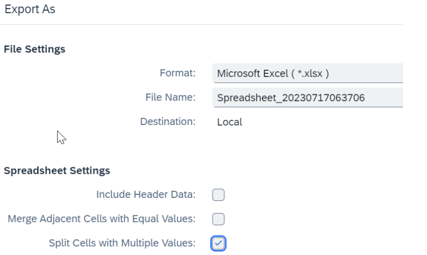
Task: Open the Format dropdown showing Microsoft Excel
Action: click(307, 73)
